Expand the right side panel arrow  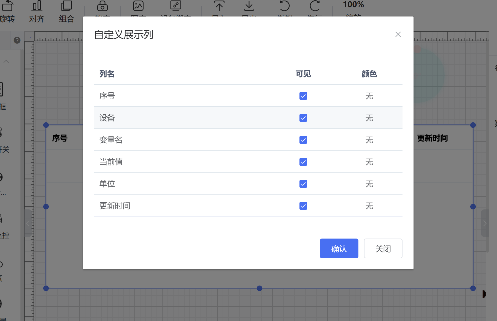click(485, 223)
